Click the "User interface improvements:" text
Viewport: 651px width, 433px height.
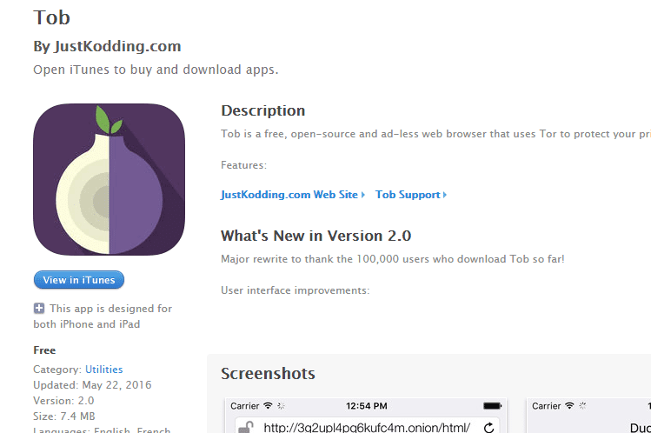point(296,290)
